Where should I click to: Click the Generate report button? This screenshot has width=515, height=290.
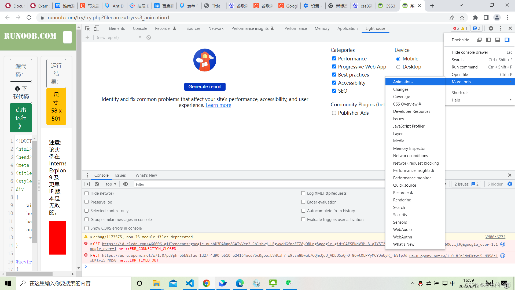coord(205,87)
